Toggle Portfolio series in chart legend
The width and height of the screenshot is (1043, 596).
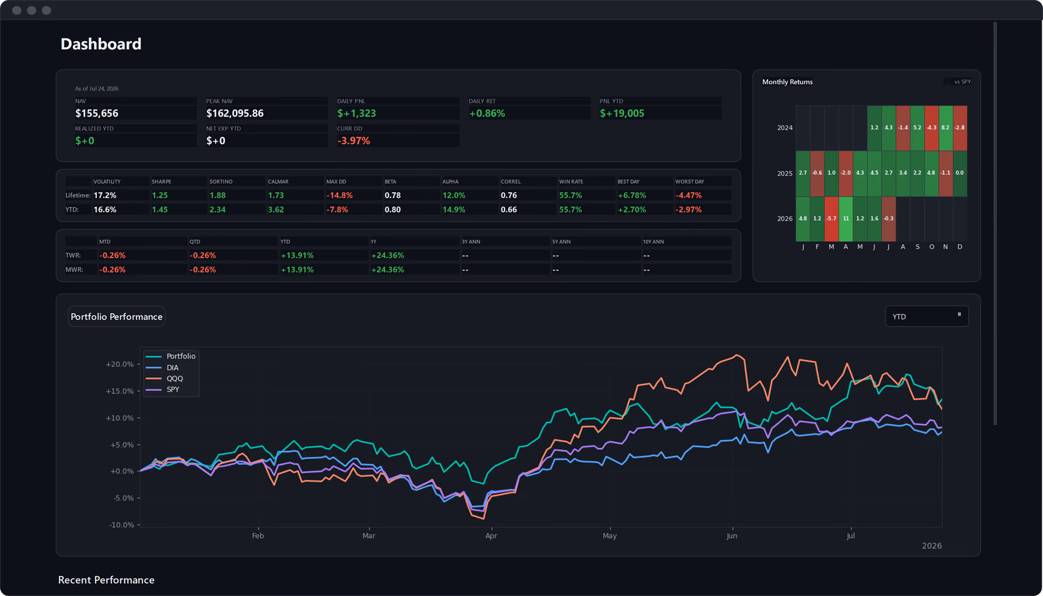click(171, 356)
